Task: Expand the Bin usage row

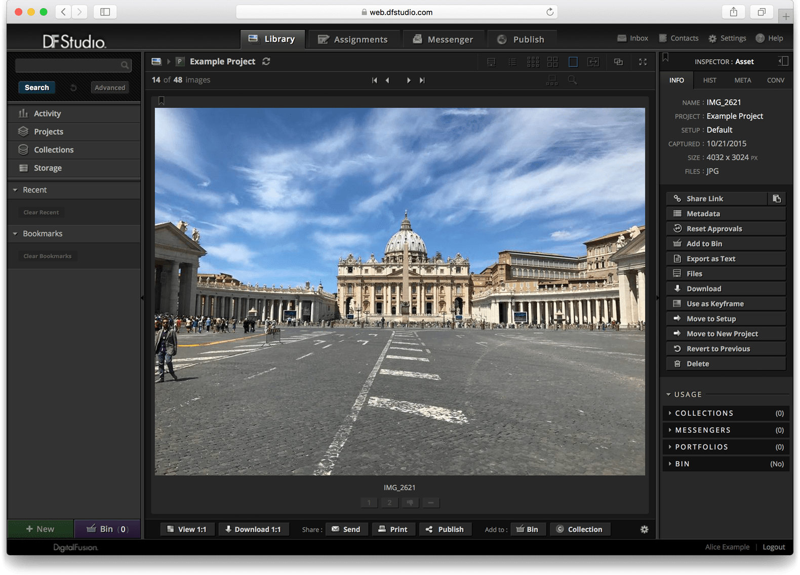Action: pos(726,464)
